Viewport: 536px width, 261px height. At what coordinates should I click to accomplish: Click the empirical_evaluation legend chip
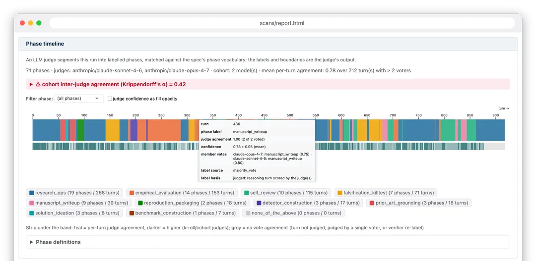[x=182, y=193]
